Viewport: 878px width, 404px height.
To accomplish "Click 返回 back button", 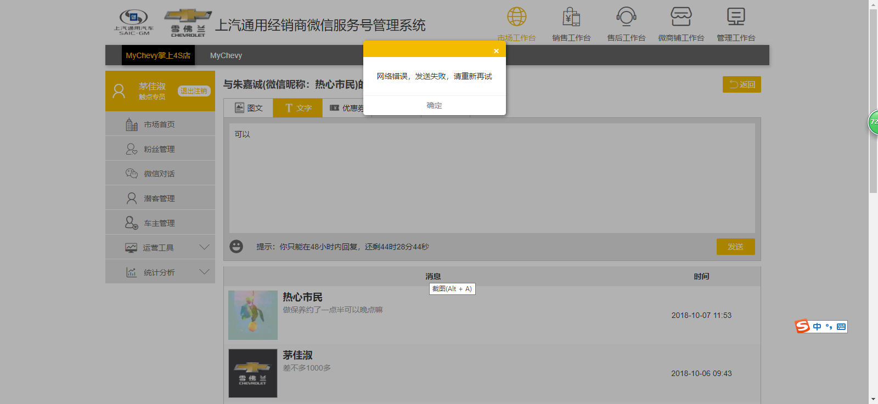I will coord(742,84).
